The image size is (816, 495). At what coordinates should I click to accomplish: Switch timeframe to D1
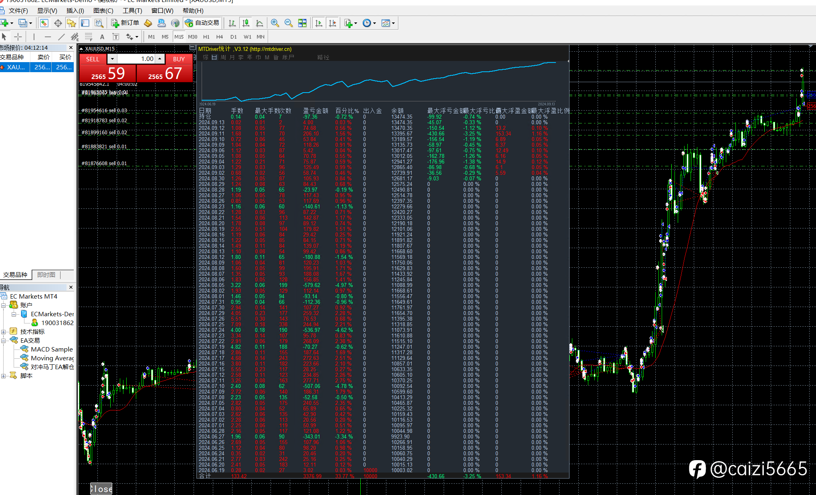pos(234,37)
